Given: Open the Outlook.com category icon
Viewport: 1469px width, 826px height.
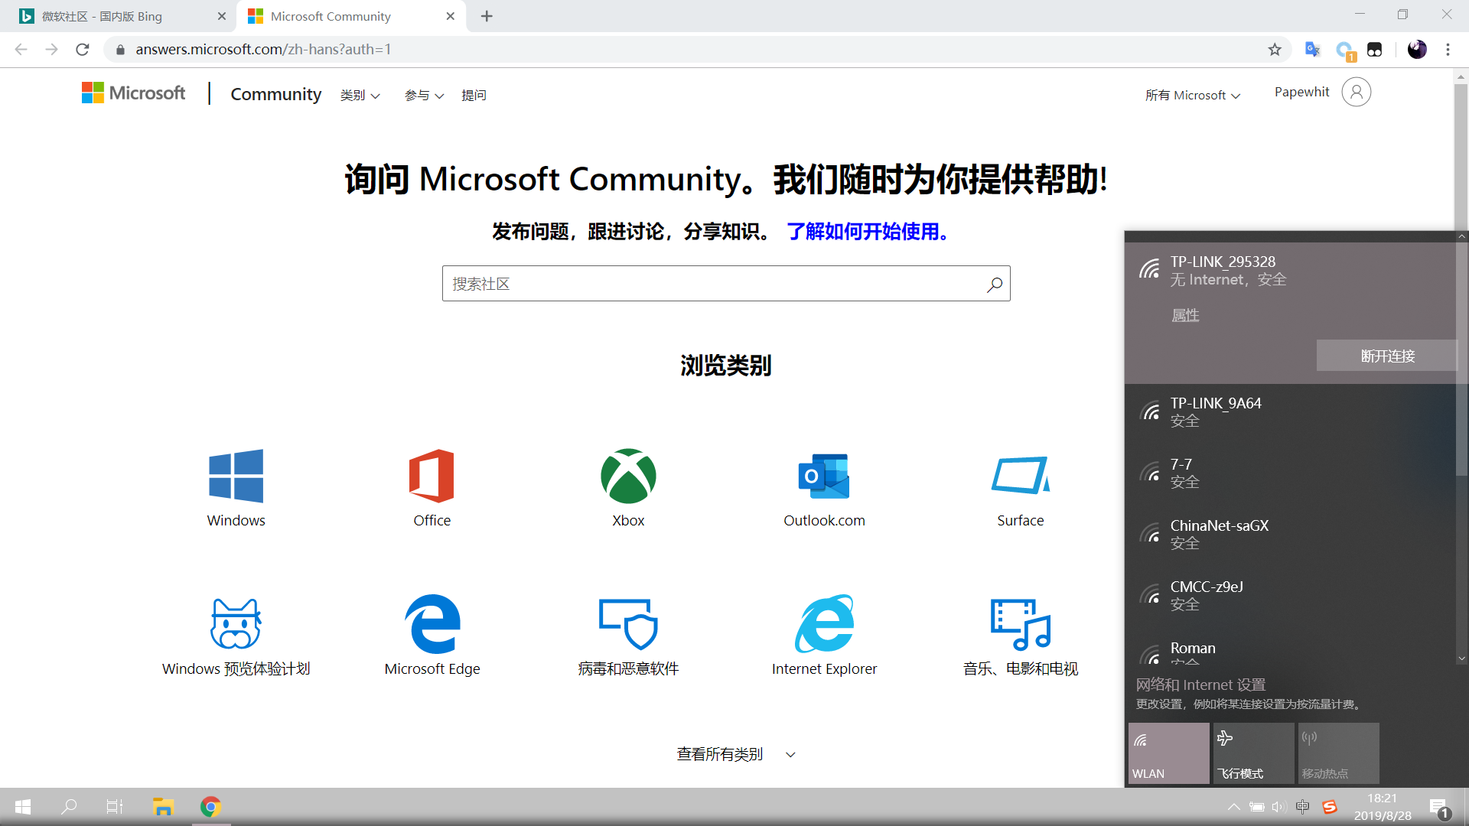Looking at the screenshot, I should [x=824, y=476].
